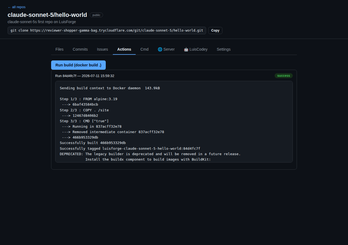Viewport: 348px width, 245px height.
Task: Go back via the all repos link
Action: pyautogui.click(x=17, y=7)
